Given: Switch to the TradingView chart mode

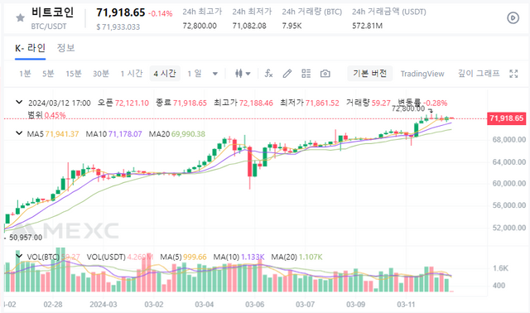Looking at the screenshot, I should [x=422, y=74].
